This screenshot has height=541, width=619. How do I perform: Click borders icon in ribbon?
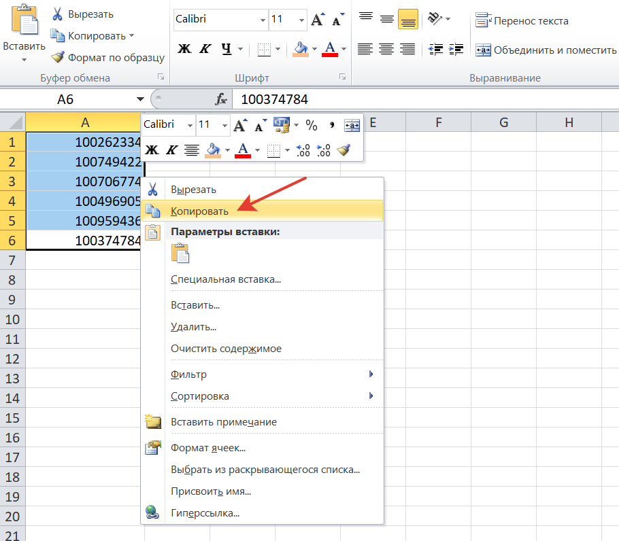tap(264, 50)
